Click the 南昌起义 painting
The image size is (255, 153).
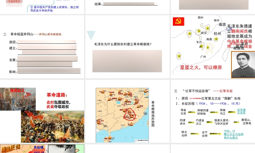click(x=18, y=99)
